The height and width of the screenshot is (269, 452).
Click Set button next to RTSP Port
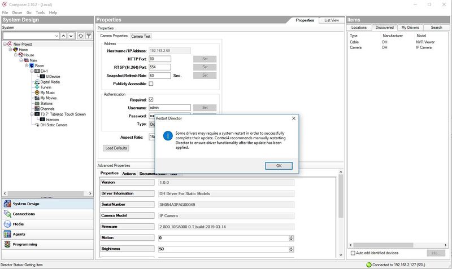click(x=205, y=67)
